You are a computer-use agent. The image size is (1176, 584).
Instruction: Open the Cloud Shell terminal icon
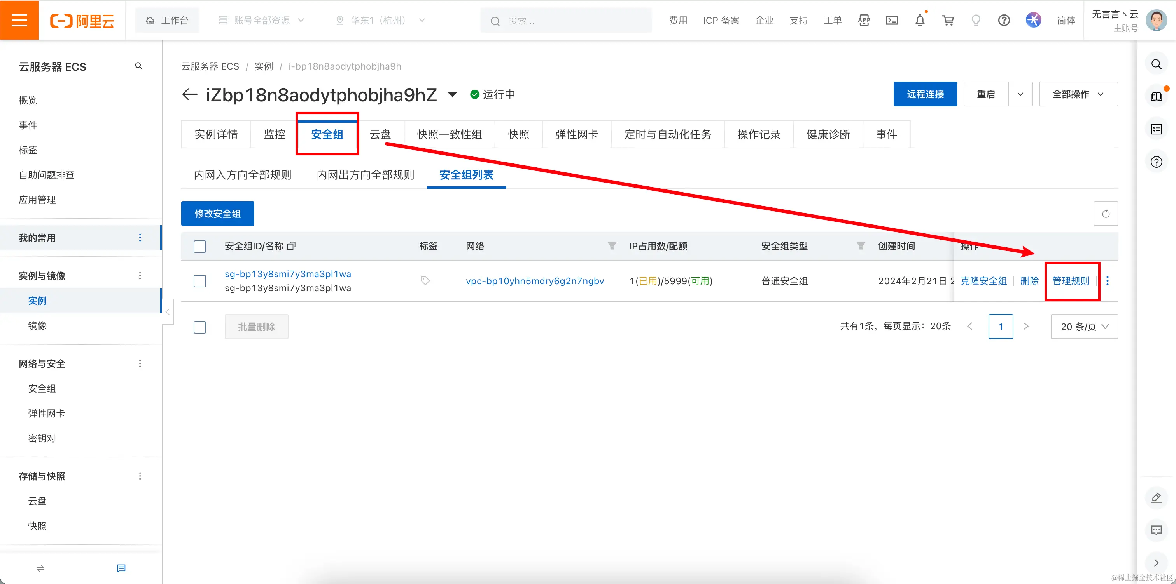(892, 21)
